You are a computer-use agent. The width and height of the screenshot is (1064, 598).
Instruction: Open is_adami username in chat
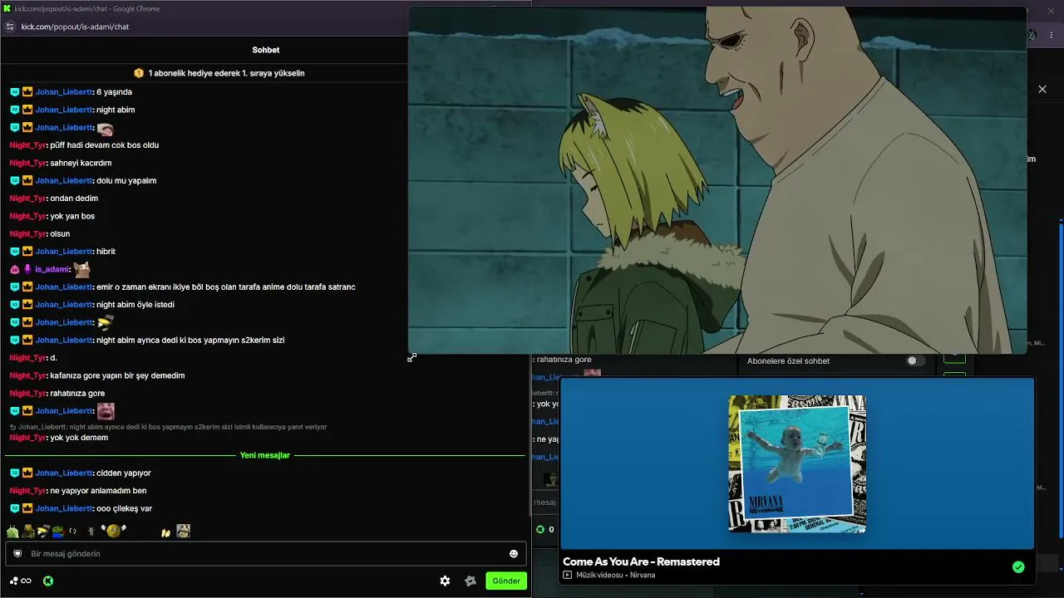point(52,269)
